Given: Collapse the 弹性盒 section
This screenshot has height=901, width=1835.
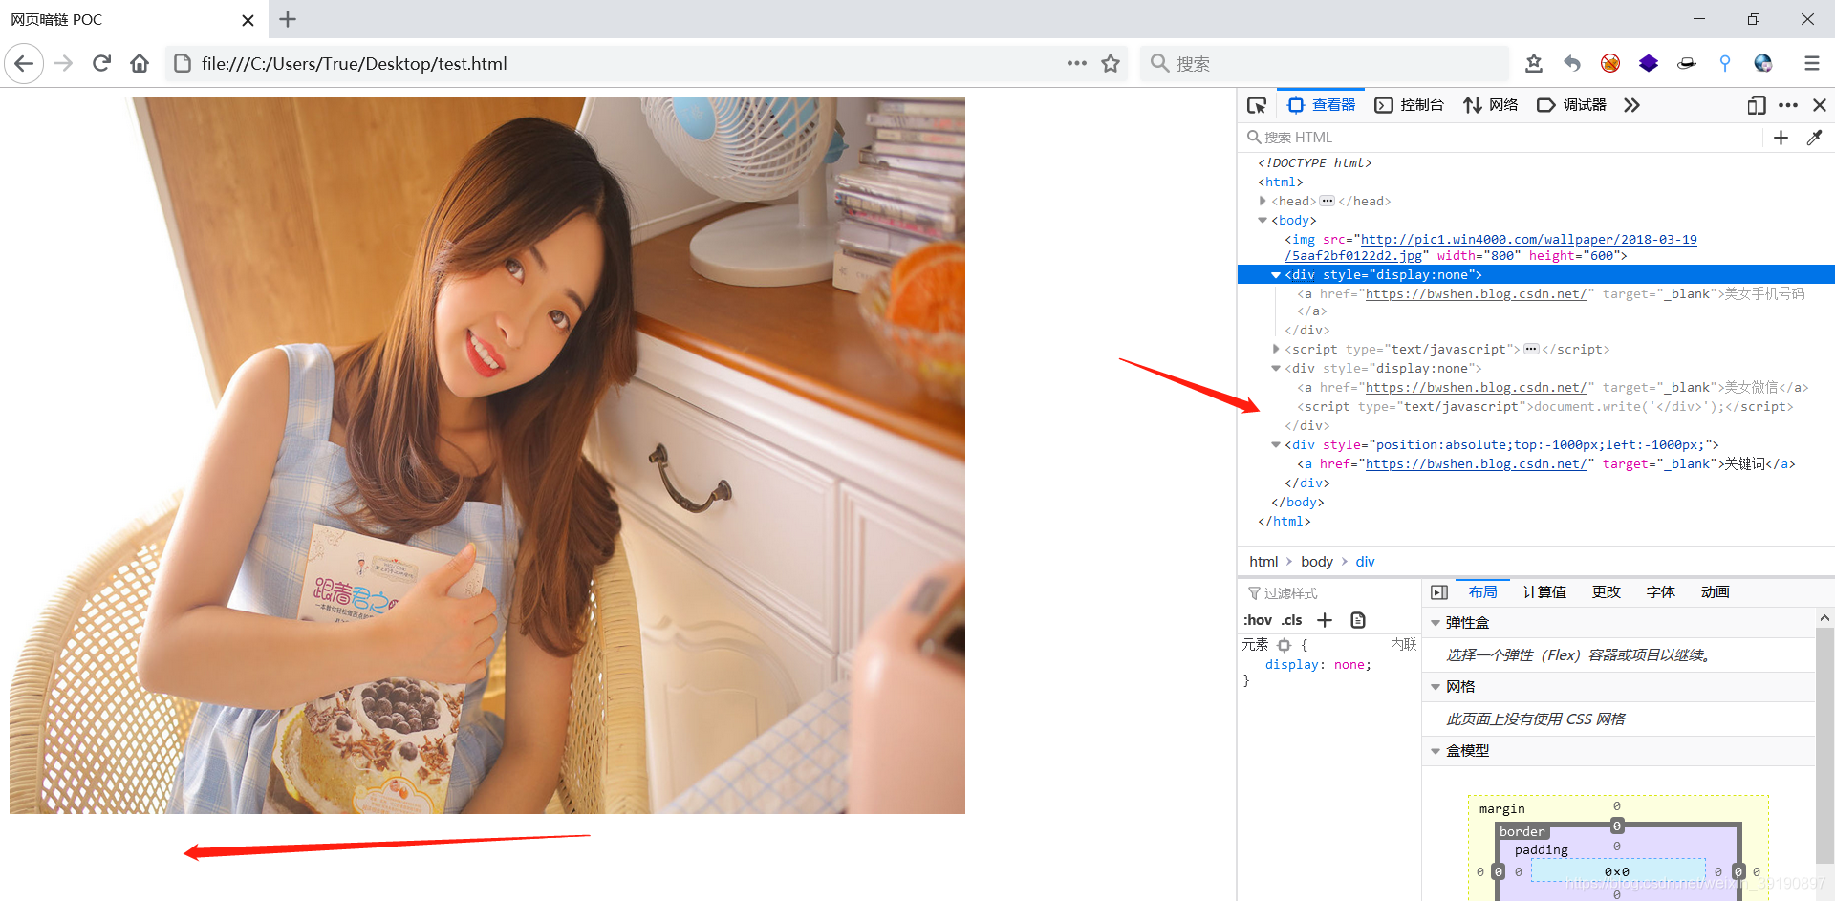Looking at the screenshot, I should (x=1436, y=623).
